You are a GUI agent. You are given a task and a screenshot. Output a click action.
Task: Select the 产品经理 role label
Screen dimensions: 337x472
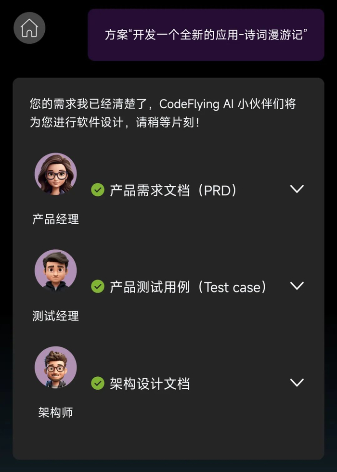55,219
